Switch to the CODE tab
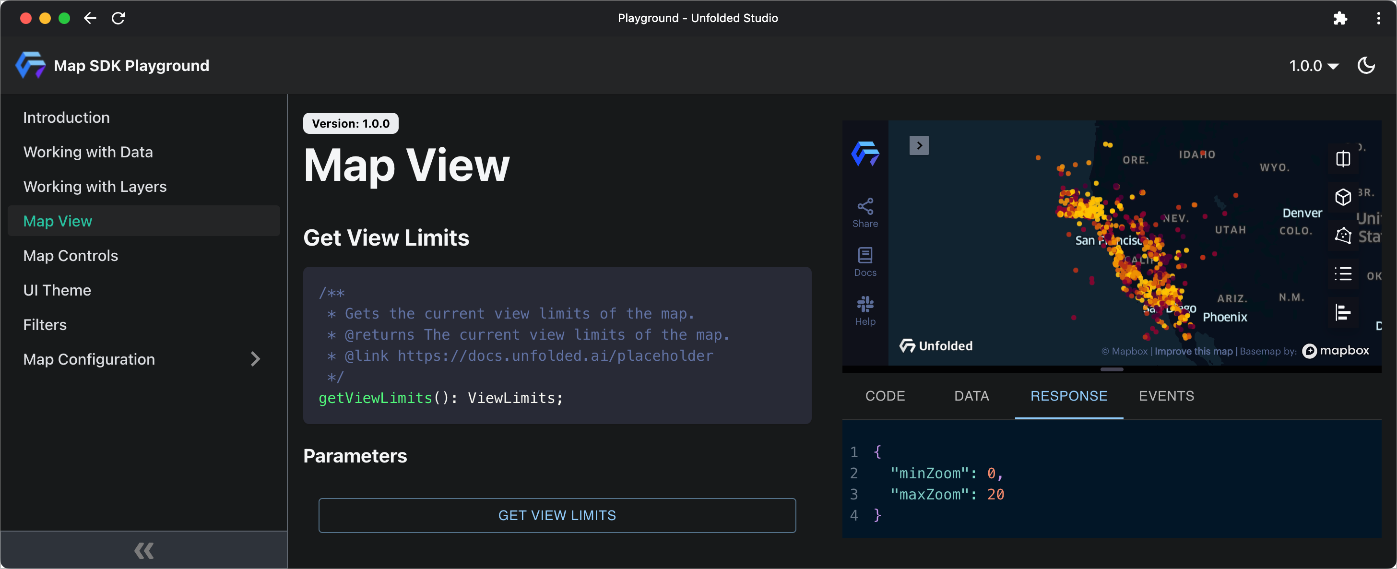Viewport: 1397px width, 569px height. tap(885, 396)
